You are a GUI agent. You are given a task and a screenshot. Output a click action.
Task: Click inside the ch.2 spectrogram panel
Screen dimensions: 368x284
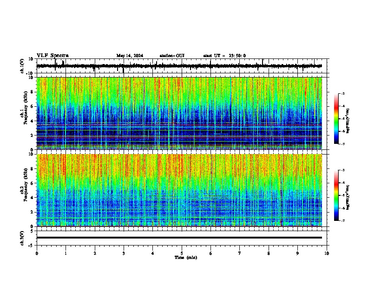pyautogui.click(x=179, y=190)
